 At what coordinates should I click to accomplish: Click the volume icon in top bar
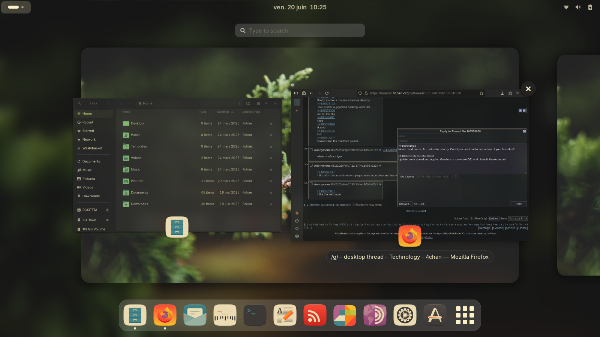(x=578, y=7)
